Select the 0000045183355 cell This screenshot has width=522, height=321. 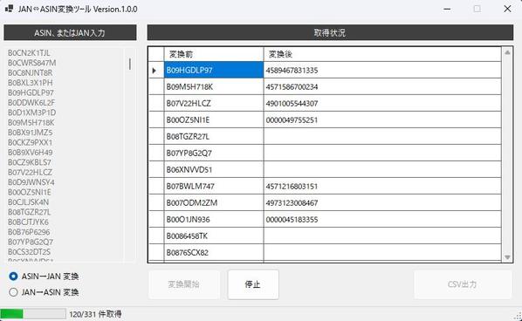pos(382,220)
